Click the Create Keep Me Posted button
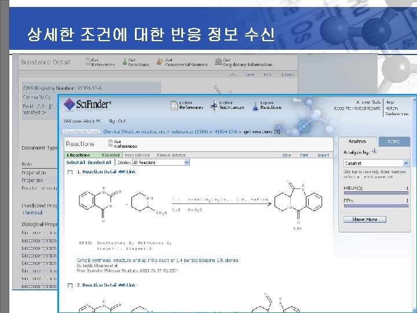 (x=81, y=132)
